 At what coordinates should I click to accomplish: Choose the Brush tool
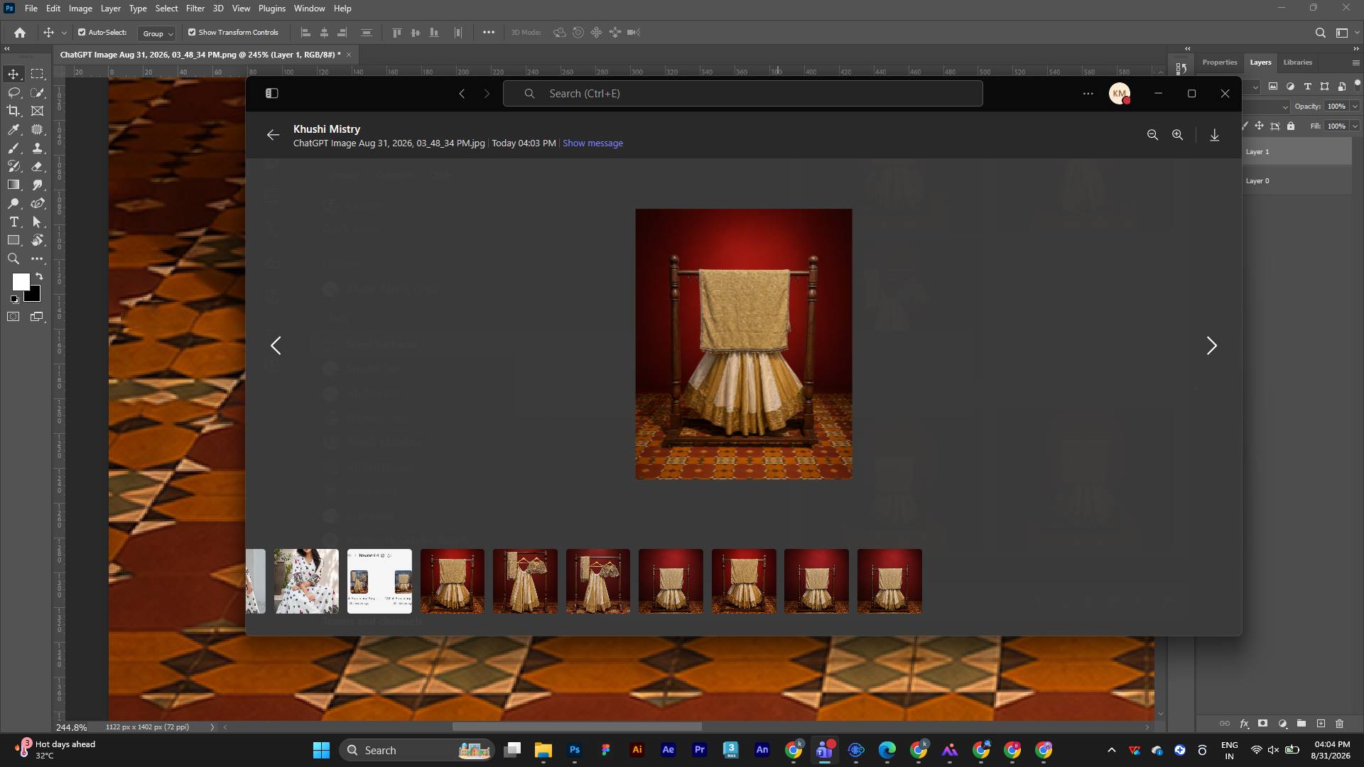click(x=13, y=148)
